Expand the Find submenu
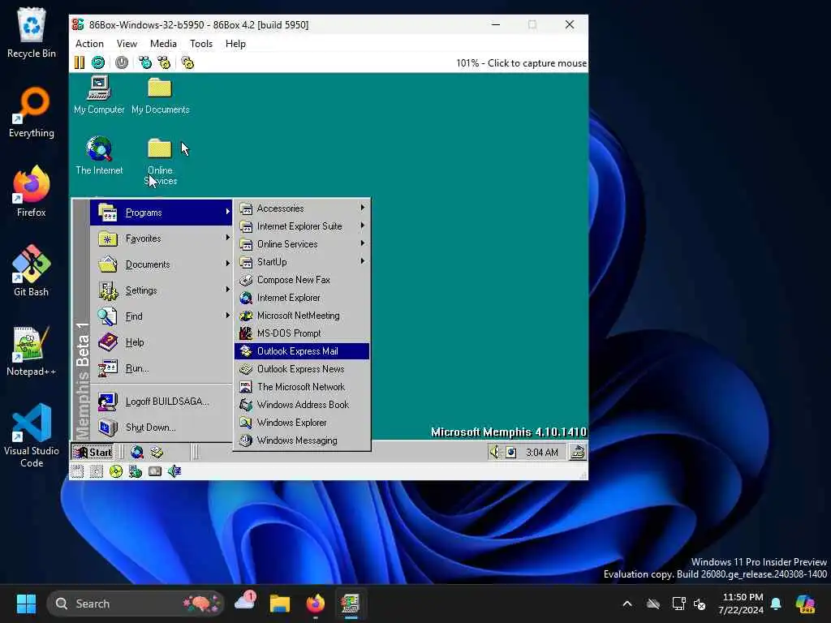 pyautogui.click(x=161, y=316)
